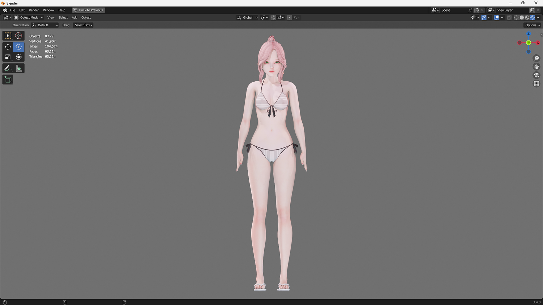Activate the 3D Cursor tool
The image size is (543, 305).
(x=19, y=36)
